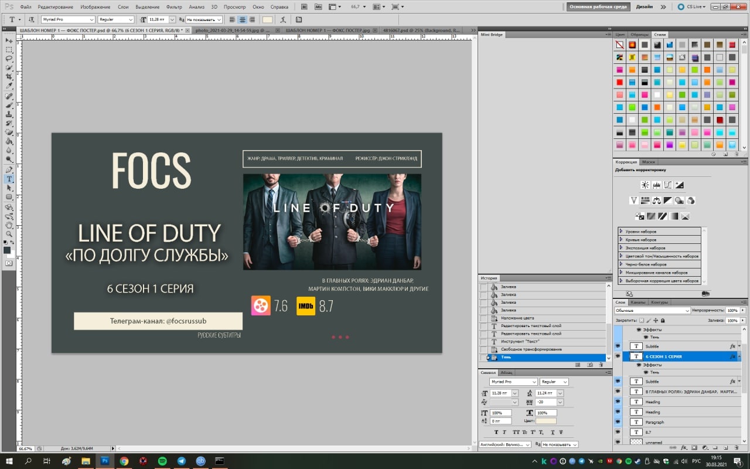750x469 pixels.
Task: Expand 'Черно-белое наборов' presets
Action: pyautogui.click(x=621, y=264)
